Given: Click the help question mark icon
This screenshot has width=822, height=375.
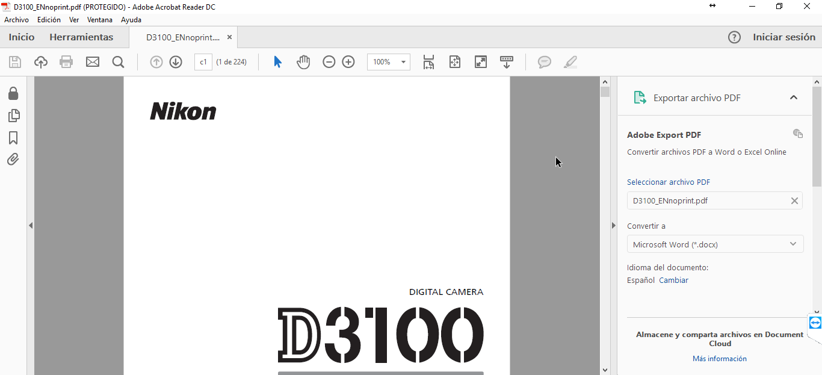Looking at the screenshot, I should coord(734,37).
